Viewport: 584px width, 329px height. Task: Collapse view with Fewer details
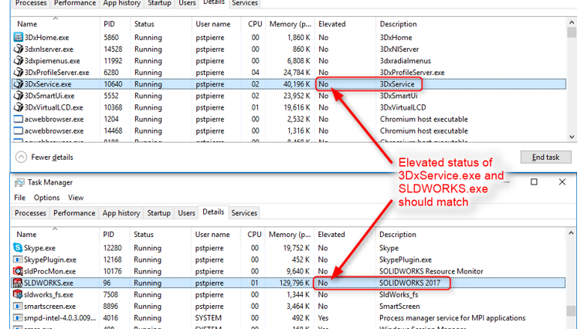tap(44, 157)
